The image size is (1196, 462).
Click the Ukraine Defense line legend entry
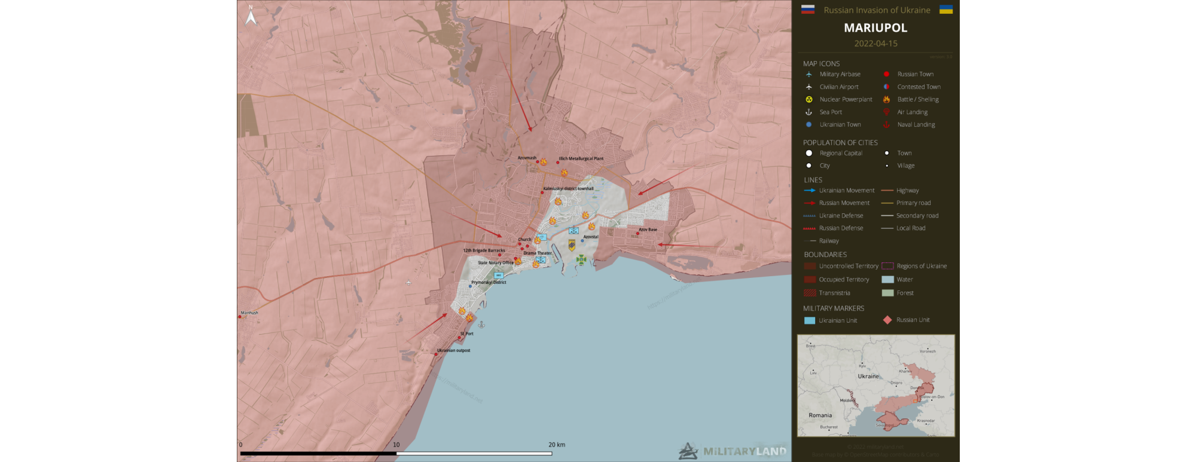click(833, 215)
